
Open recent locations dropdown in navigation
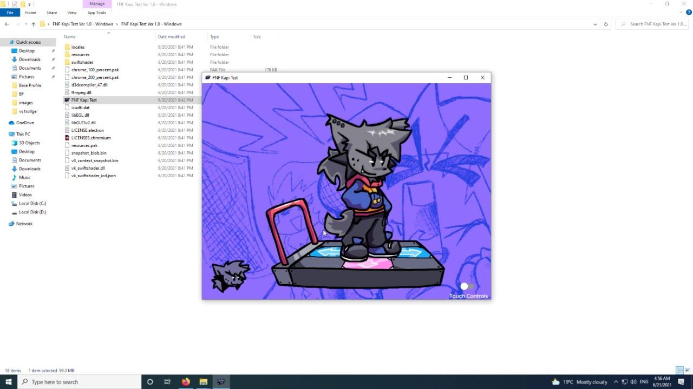(x=25, y=24)
